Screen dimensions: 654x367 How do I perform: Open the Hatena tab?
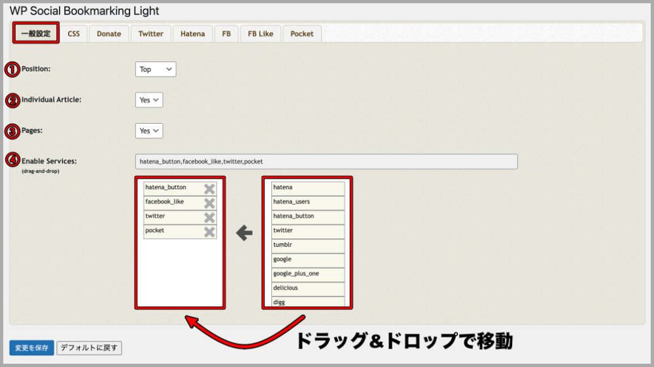[x=193, y=34]
